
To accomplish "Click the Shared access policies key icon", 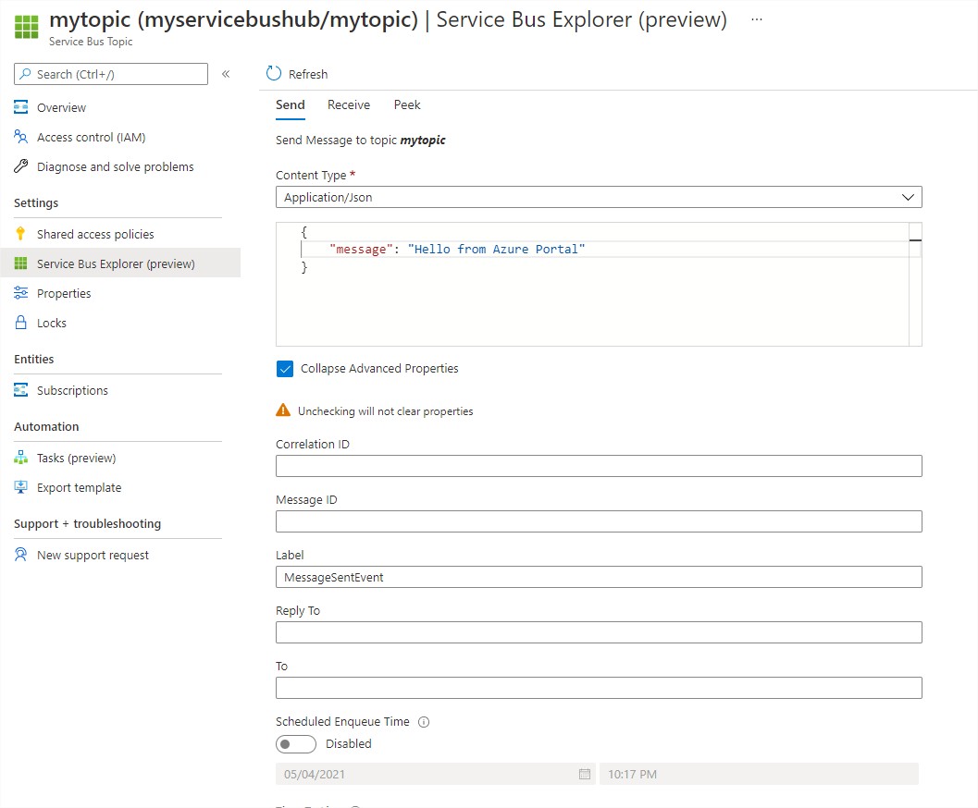I will pos(21,235).
